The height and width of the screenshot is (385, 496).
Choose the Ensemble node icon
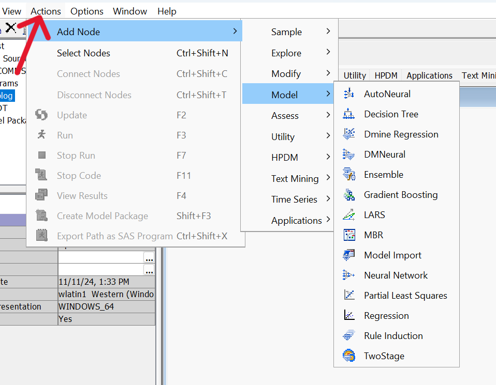coord(349,175)
